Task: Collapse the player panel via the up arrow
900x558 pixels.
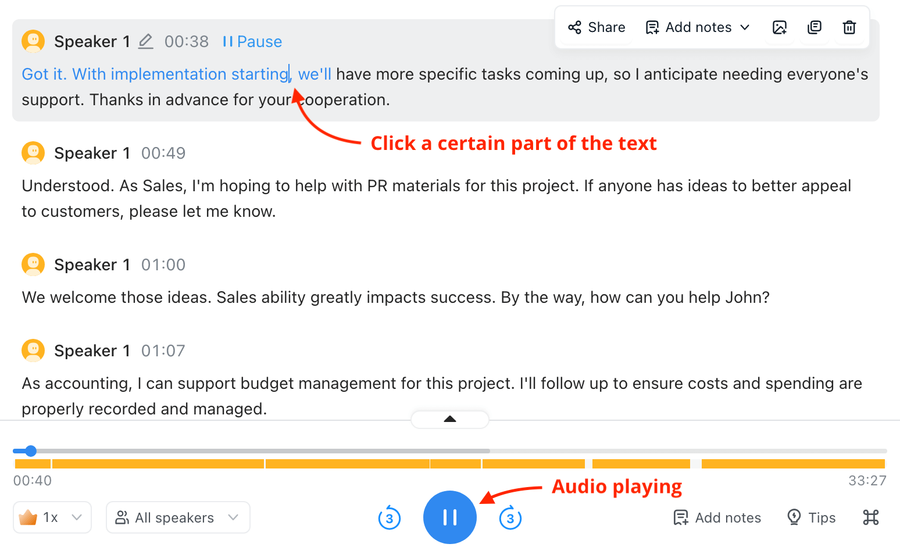Action: 449,419
